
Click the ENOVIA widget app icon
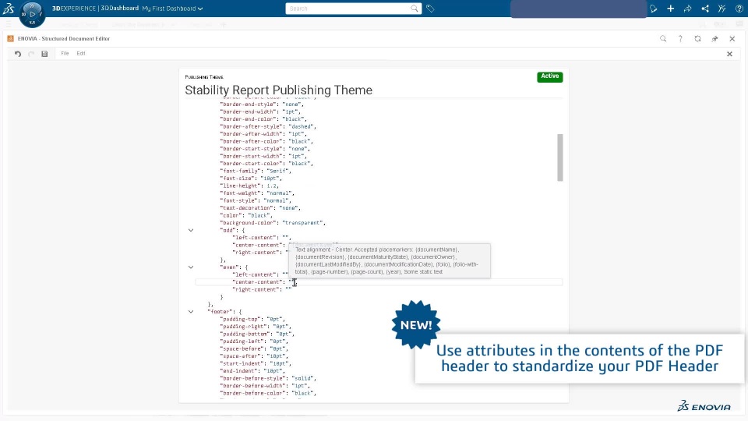tap(10, 39)
